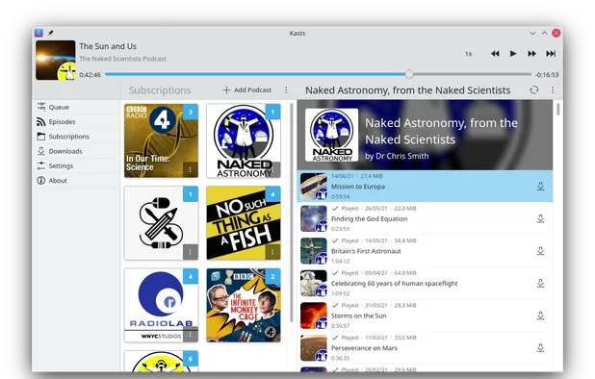
Task: Click the unplayed count badge on Radiolab
Action: coord(191,276)
